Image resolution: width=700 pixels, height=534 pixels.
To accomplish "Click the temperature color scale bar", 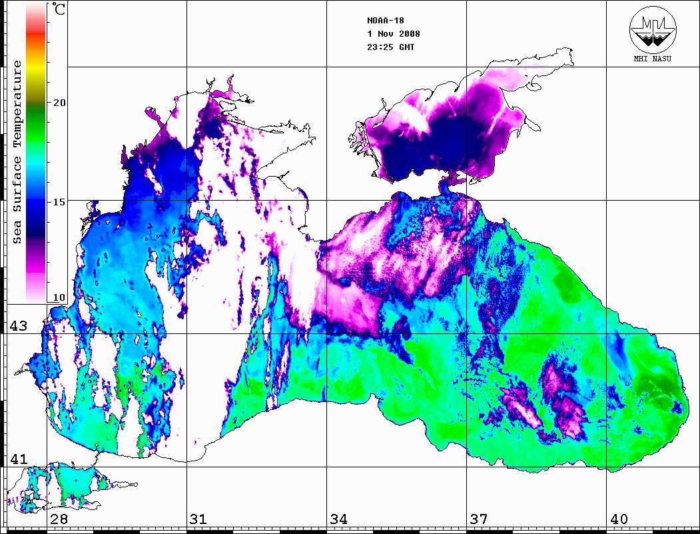I will pos(36,153).
